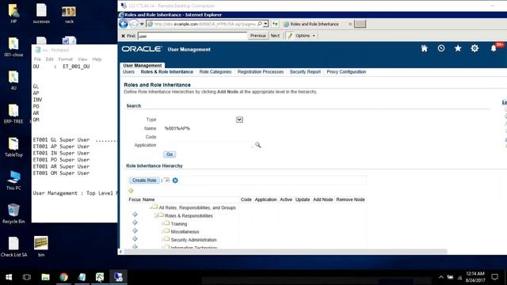Open the bin desktop icon
The width and height of the screenshot is (507, 285).
(x=41, y=246)
